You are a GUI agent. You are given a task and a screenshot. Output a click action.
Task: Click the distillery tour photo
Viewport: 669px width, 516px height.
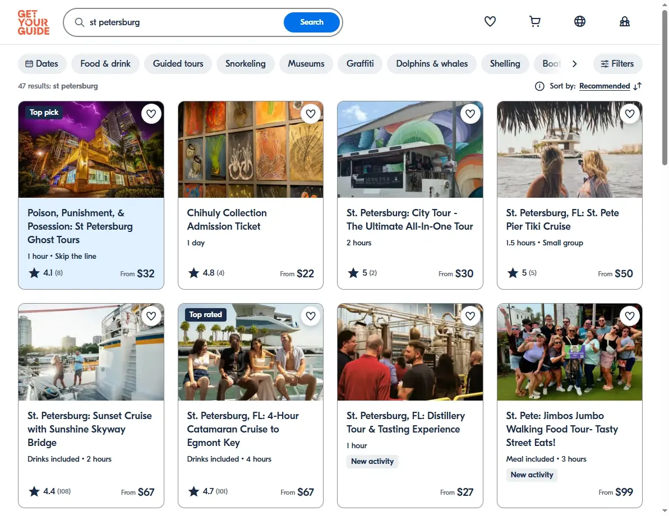tap(410, 352)
